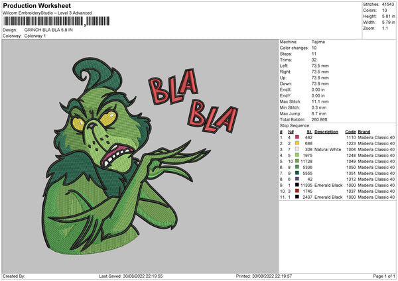The image size is (398, 281).
Task: Click the Page 1 of 1 indicator
Action: [x=384, y=276]
